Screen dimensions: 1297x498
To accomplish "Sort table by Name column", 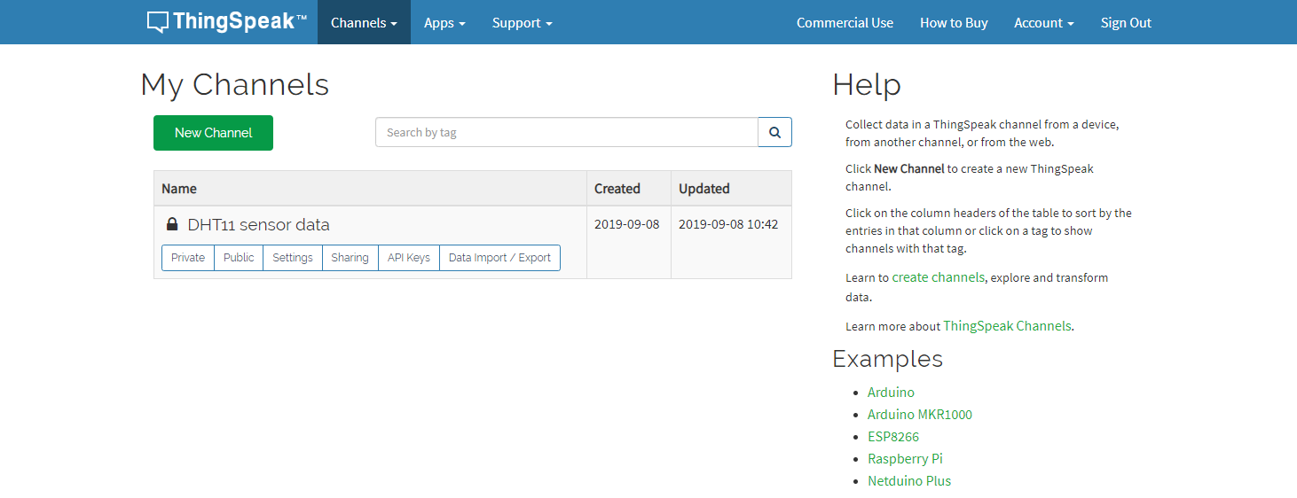I will 370,188.
